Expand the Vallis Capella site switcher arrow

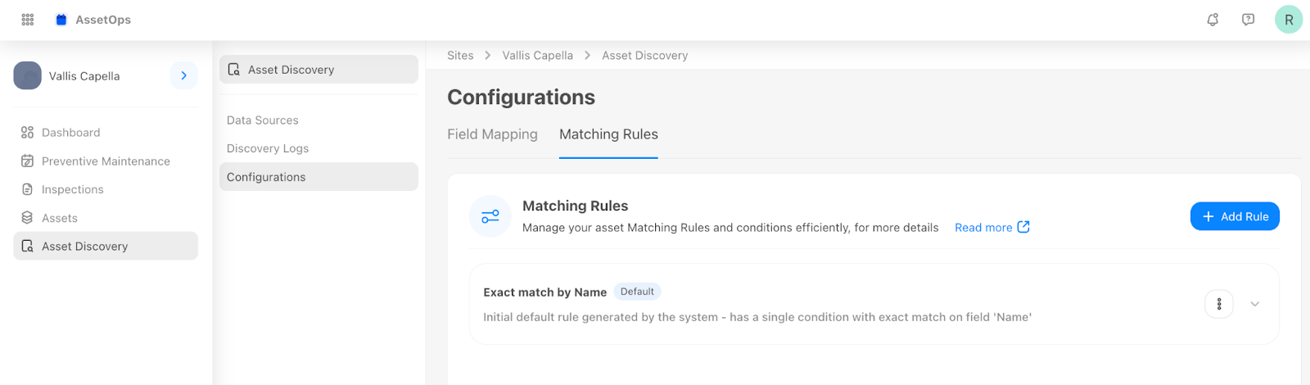[x=183, y=75]
